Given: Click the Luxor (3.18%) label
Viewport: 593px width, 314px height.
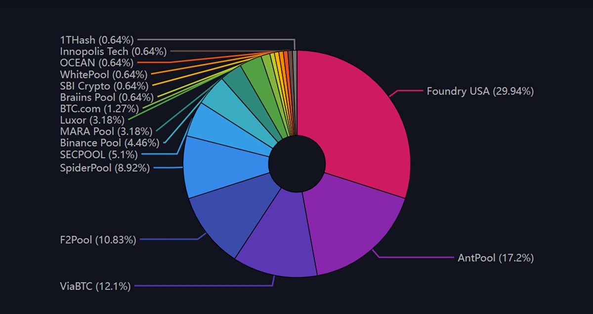Looking at the screenshot, I should 92,120.
